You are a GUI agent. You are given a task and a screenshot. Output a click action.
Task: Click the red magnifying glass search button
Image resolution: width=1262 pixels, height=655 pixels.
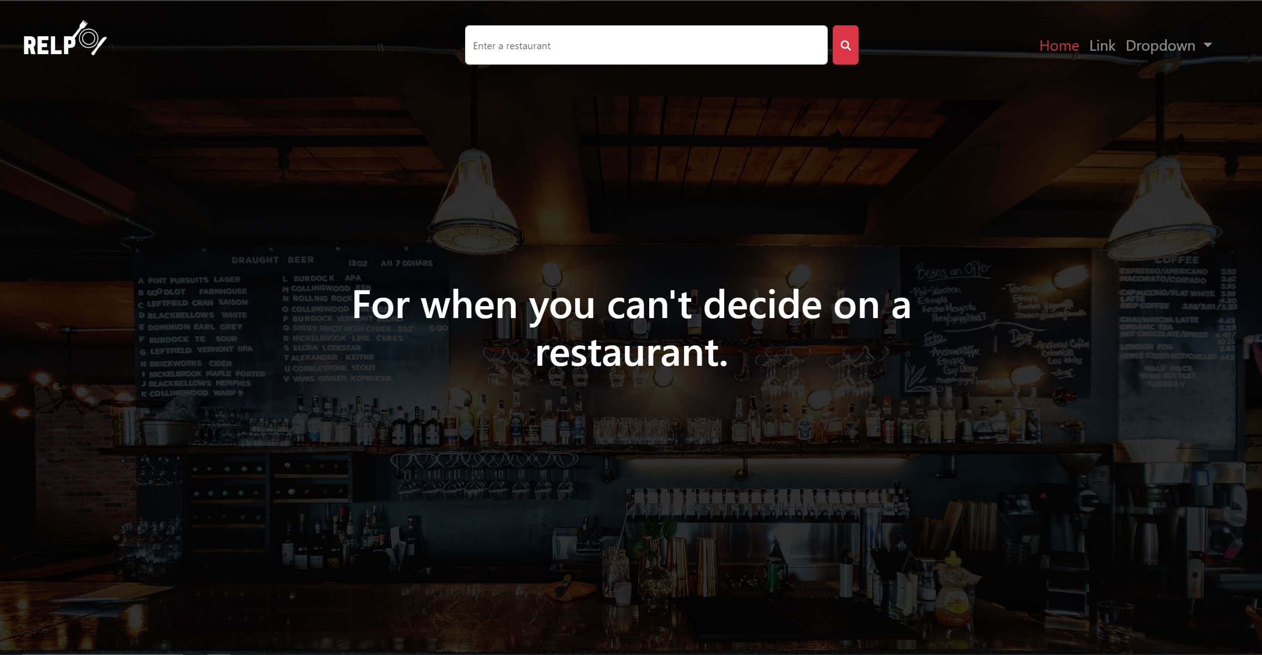click(845, 45)
